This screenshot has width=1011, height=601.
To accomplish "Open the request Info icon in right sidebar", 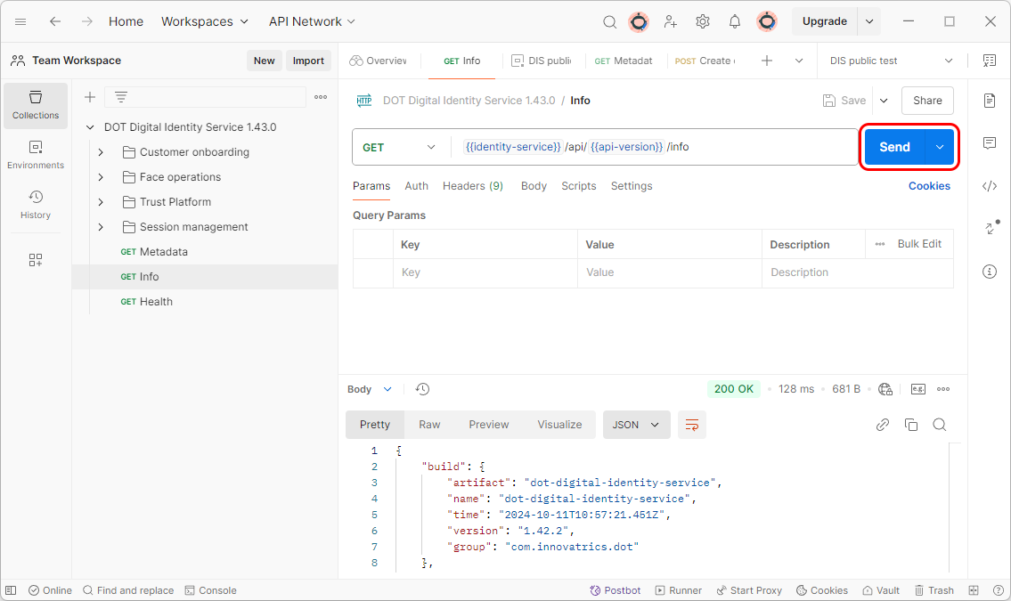I will 990,272.
